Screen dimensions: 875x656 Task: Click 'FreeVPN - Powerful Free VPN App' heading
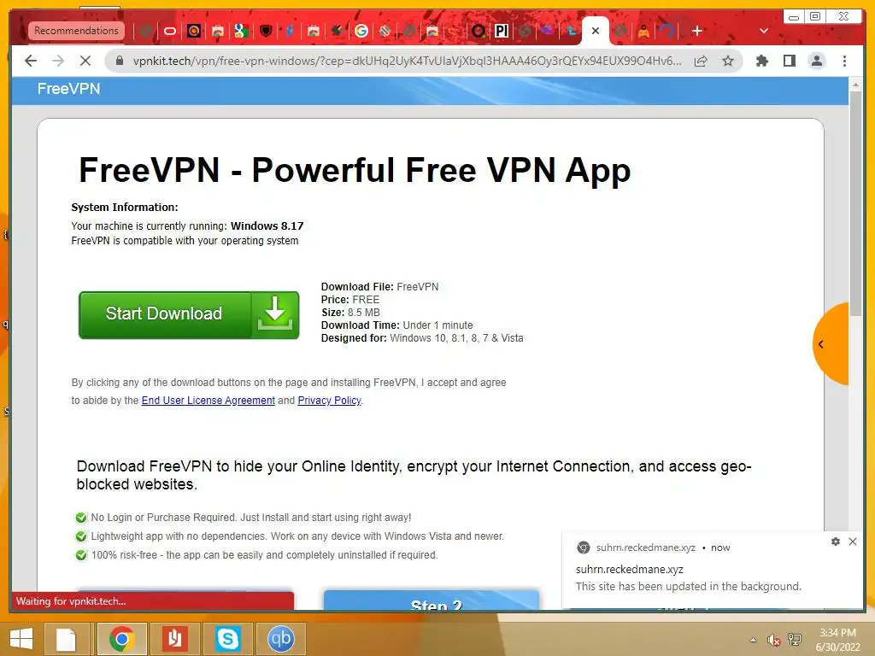tap(355, 170)
